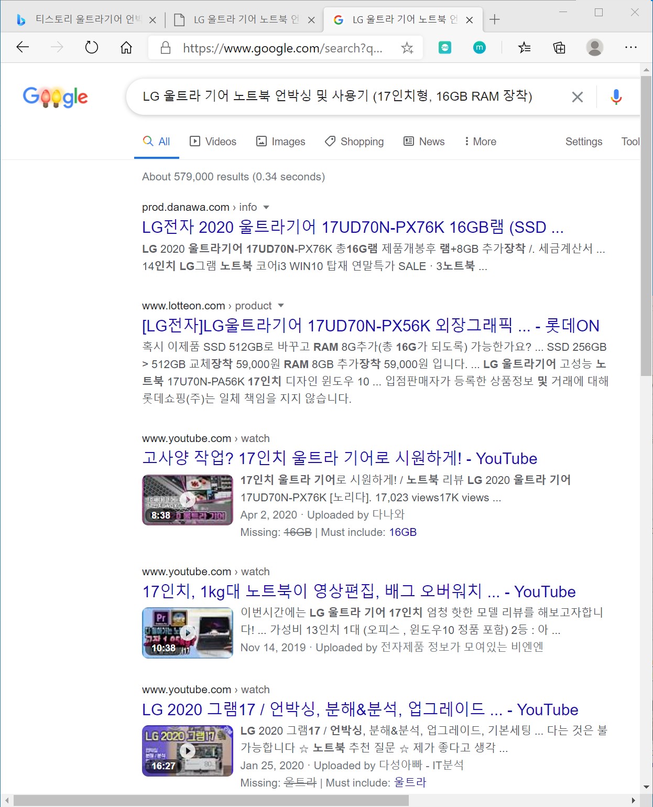Open the green ONE extension icon

coord(445,48)
